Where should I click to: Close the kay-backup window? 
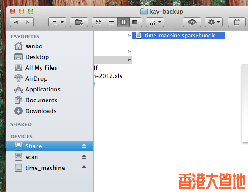(13, 11)
